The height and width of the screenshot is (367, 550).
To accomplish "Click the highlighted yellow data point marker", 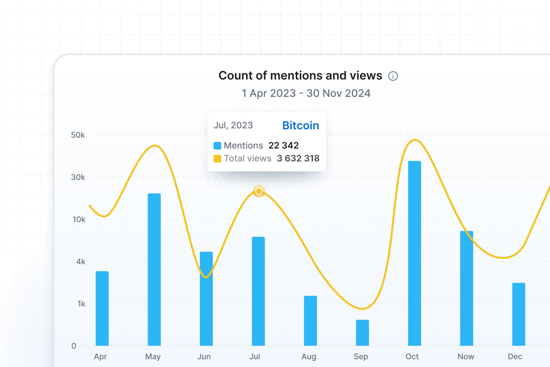I will (x=259, y=191).
